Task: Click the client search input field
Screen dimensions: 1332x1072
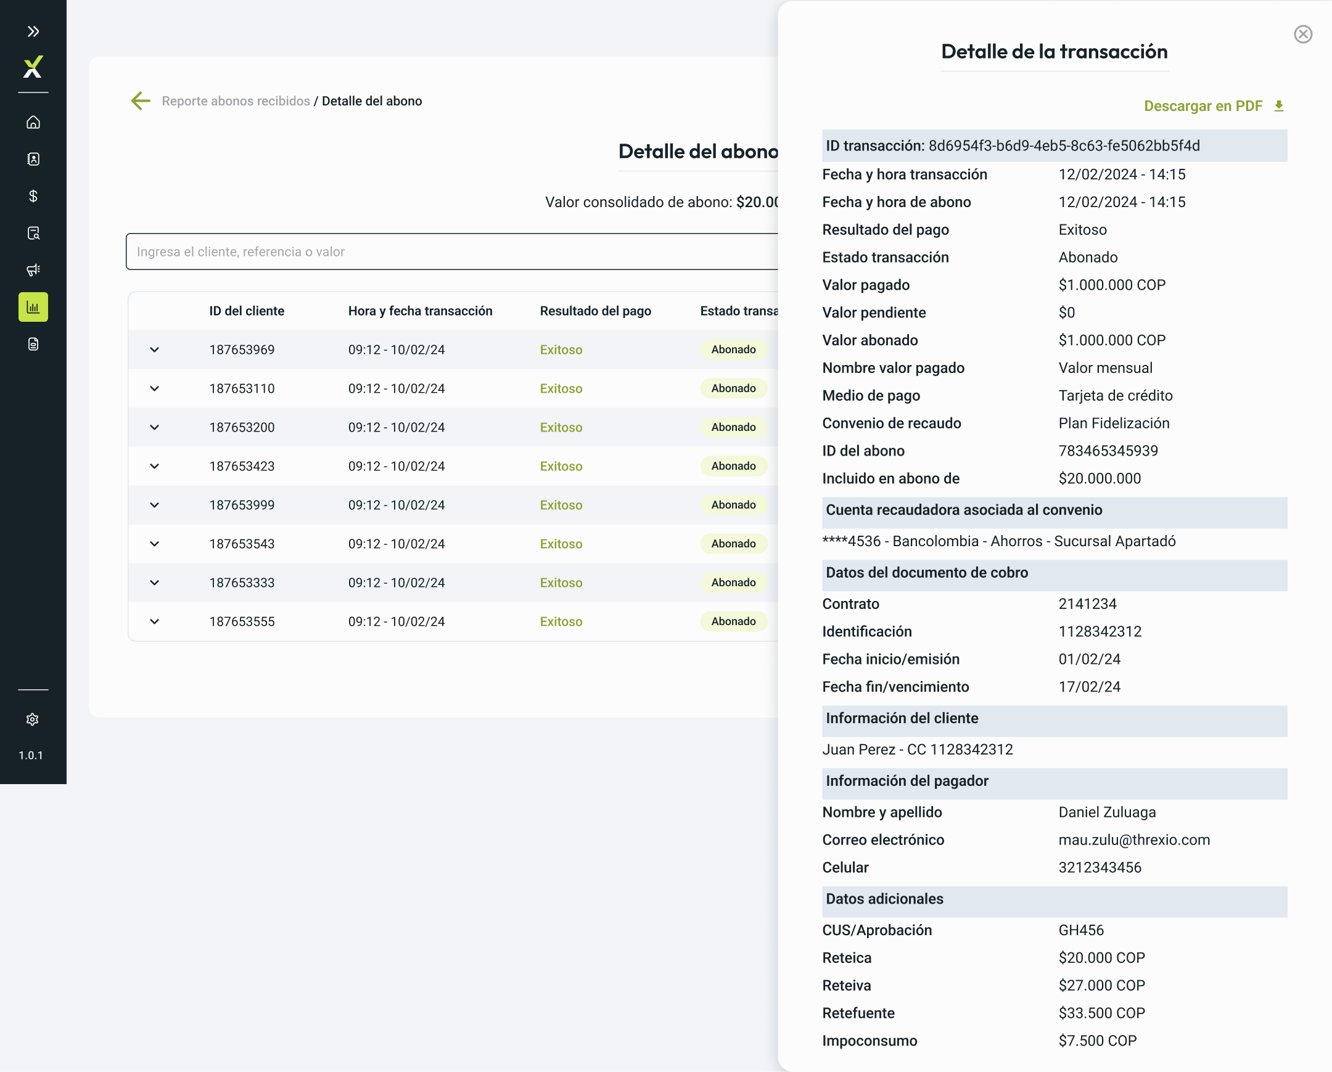Action: coord(451,252)
